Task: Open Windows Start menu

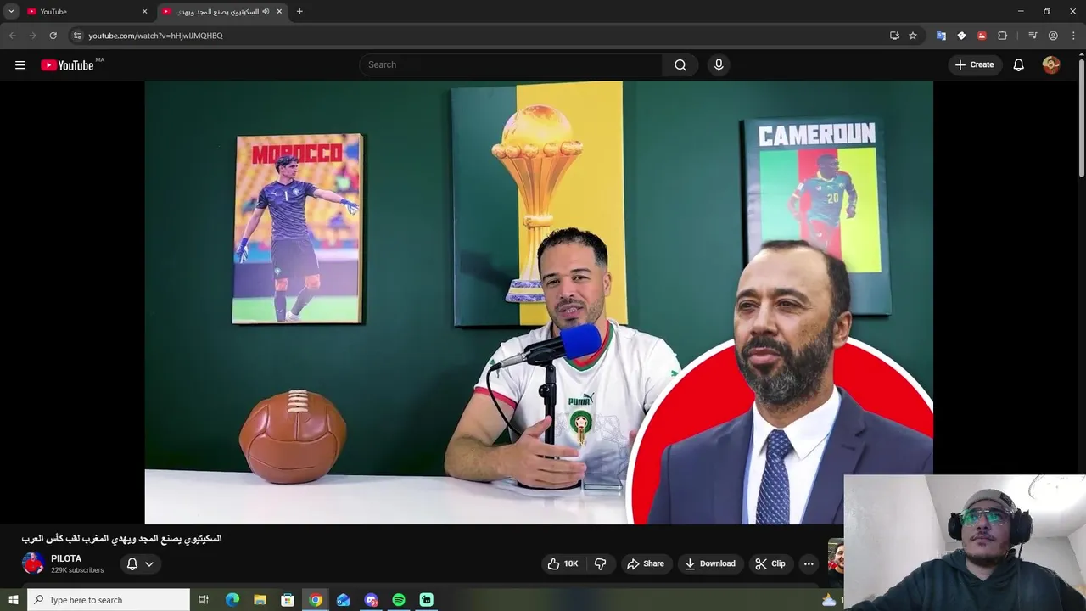Action: click(13, 600)
